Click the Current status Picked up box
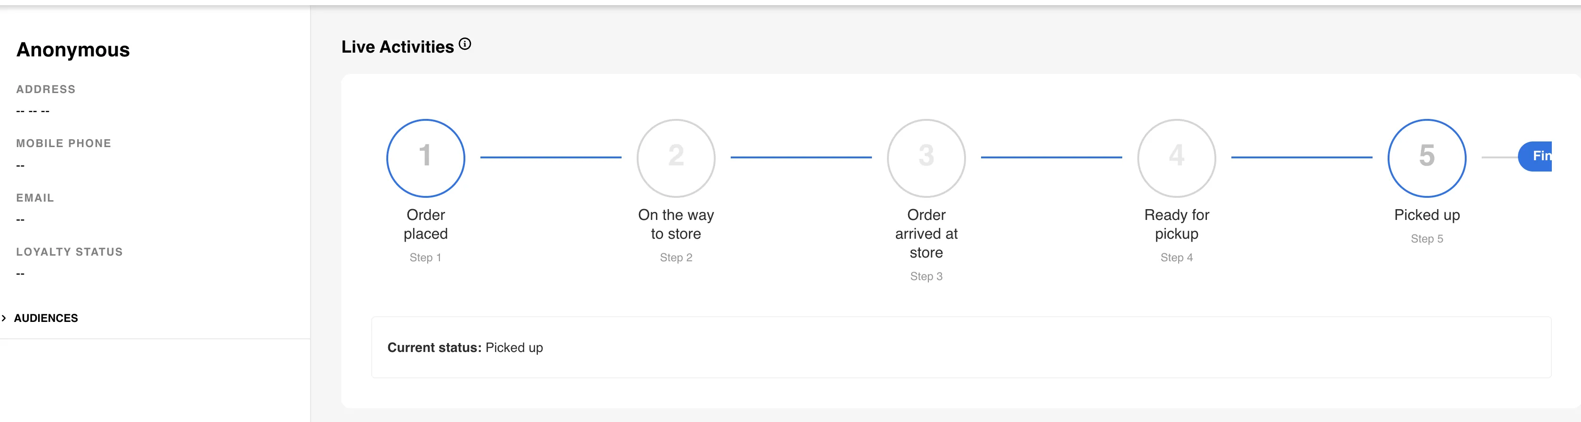This screenshot has width=1581, height=422. [961, 347]
